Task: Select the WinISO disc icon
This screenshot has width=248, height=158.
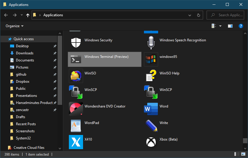Action: click(x=76, y=76)
